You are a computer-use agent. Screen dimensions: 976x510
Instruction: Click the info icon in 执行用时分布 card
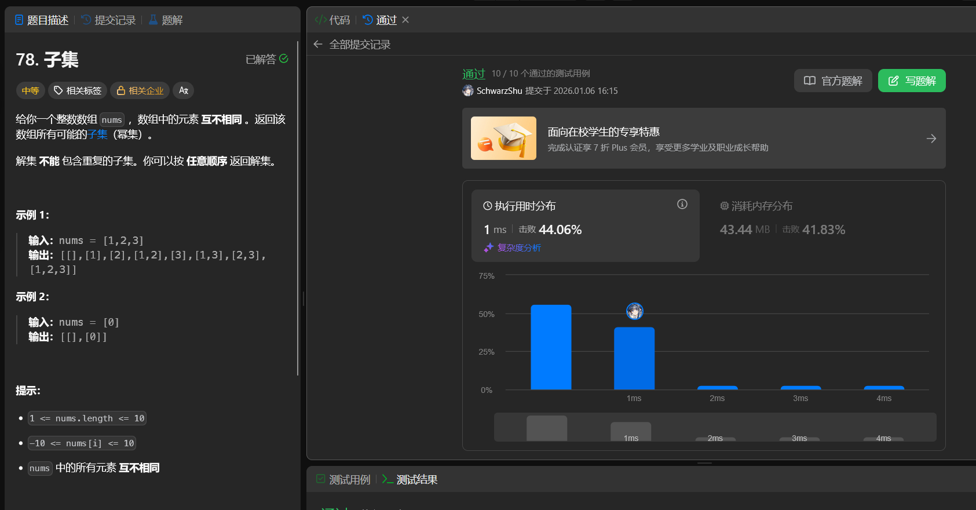pos(682,204)
